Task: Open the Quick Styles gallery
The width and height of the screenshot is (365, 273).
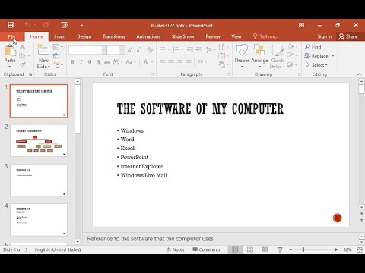Action: pos(278,56)
